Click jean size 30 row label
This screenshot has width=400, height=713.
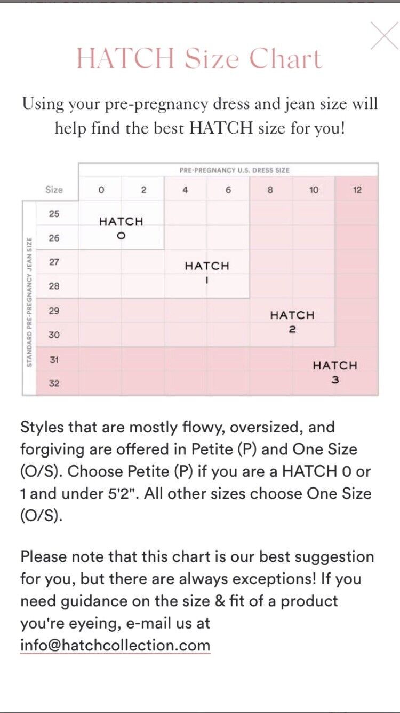coord(54,335)
